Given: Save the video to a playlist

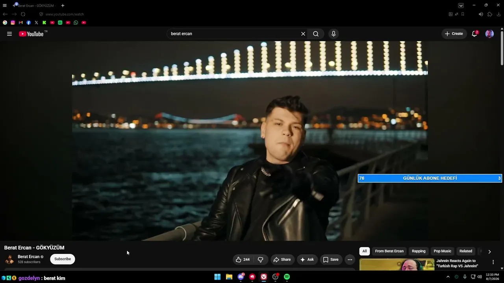Looking at the screenshot, I should pos(331,259).
